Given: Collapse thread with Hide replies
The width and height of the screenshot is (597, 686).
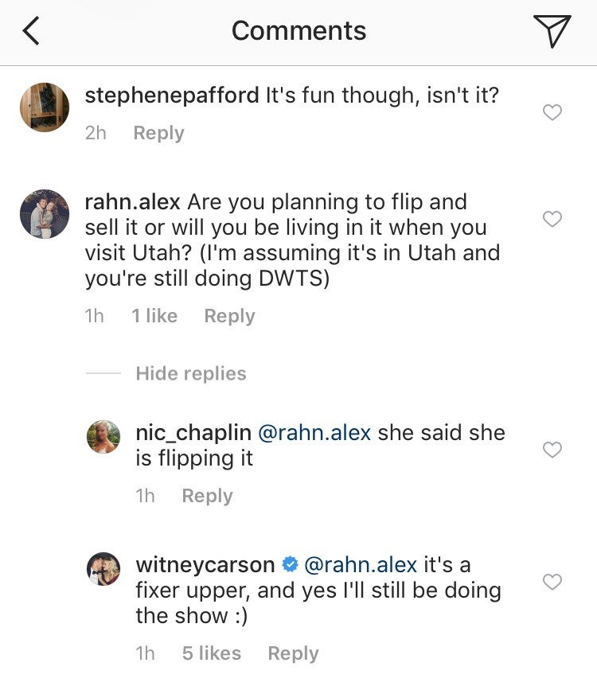Looking at the screenshot, I should click(191, 373).
